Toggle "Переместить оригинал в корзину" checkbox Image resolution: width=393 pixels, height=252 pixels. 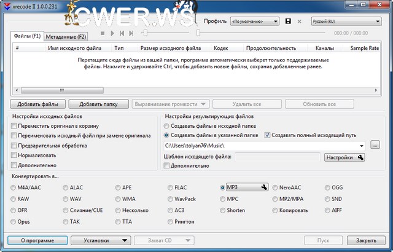[x=14, y=125]
